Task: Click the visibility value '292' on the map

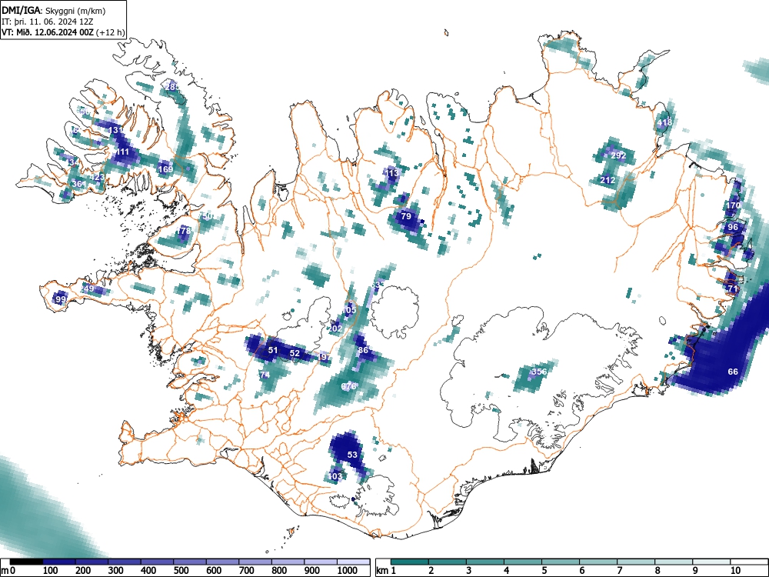Action: point(619,155)
